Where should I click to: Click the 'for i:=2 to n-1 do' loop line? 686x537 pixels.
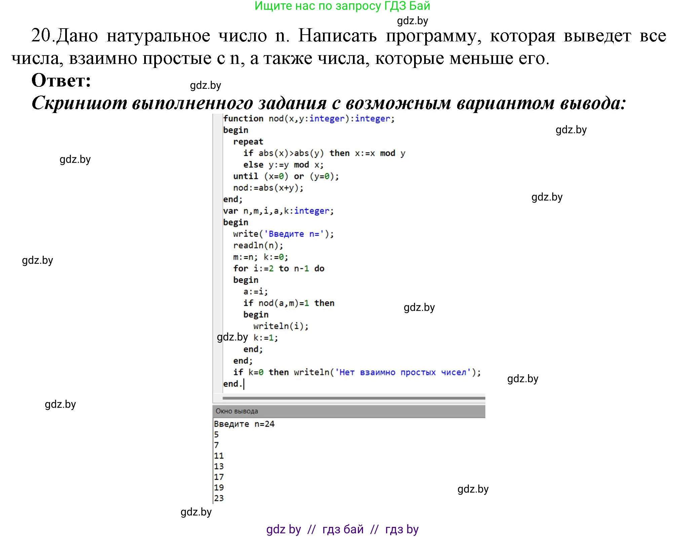tap(279, 268)
